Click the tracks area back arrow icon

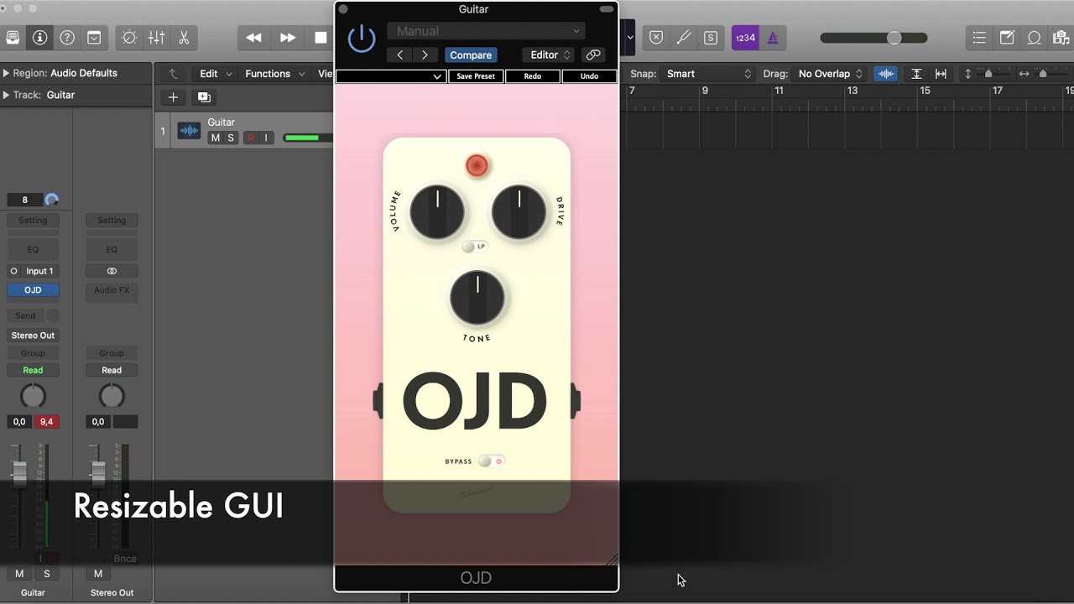click(173, 74)
